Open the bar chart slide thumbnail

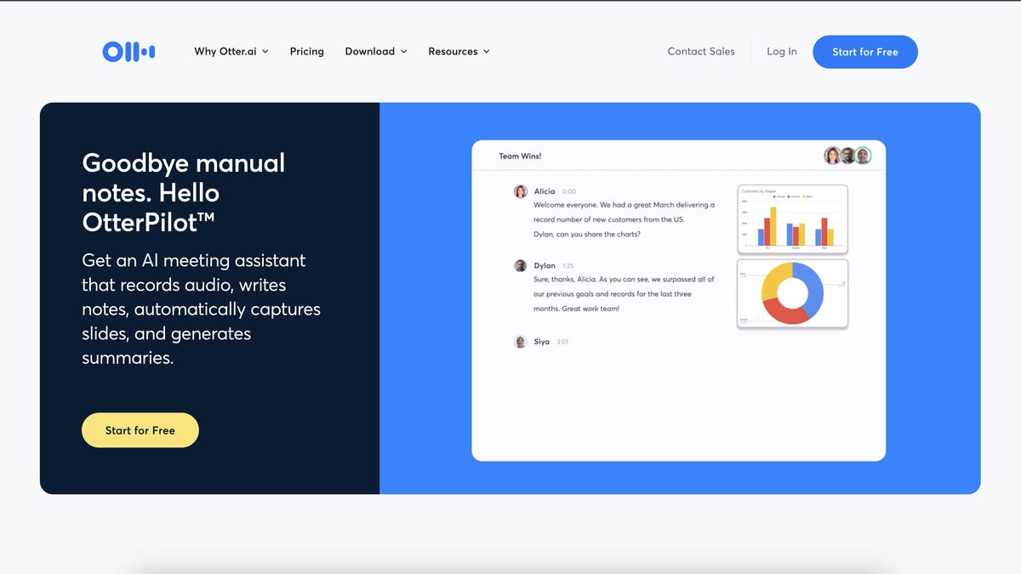(792, 219)
